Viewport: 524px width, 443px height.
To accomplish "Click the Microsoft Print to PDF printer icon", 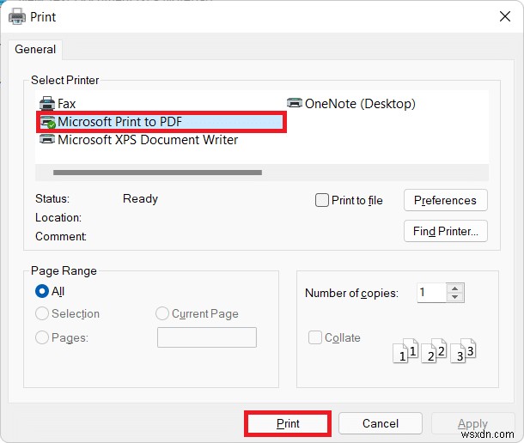I will tap(47, 122).
